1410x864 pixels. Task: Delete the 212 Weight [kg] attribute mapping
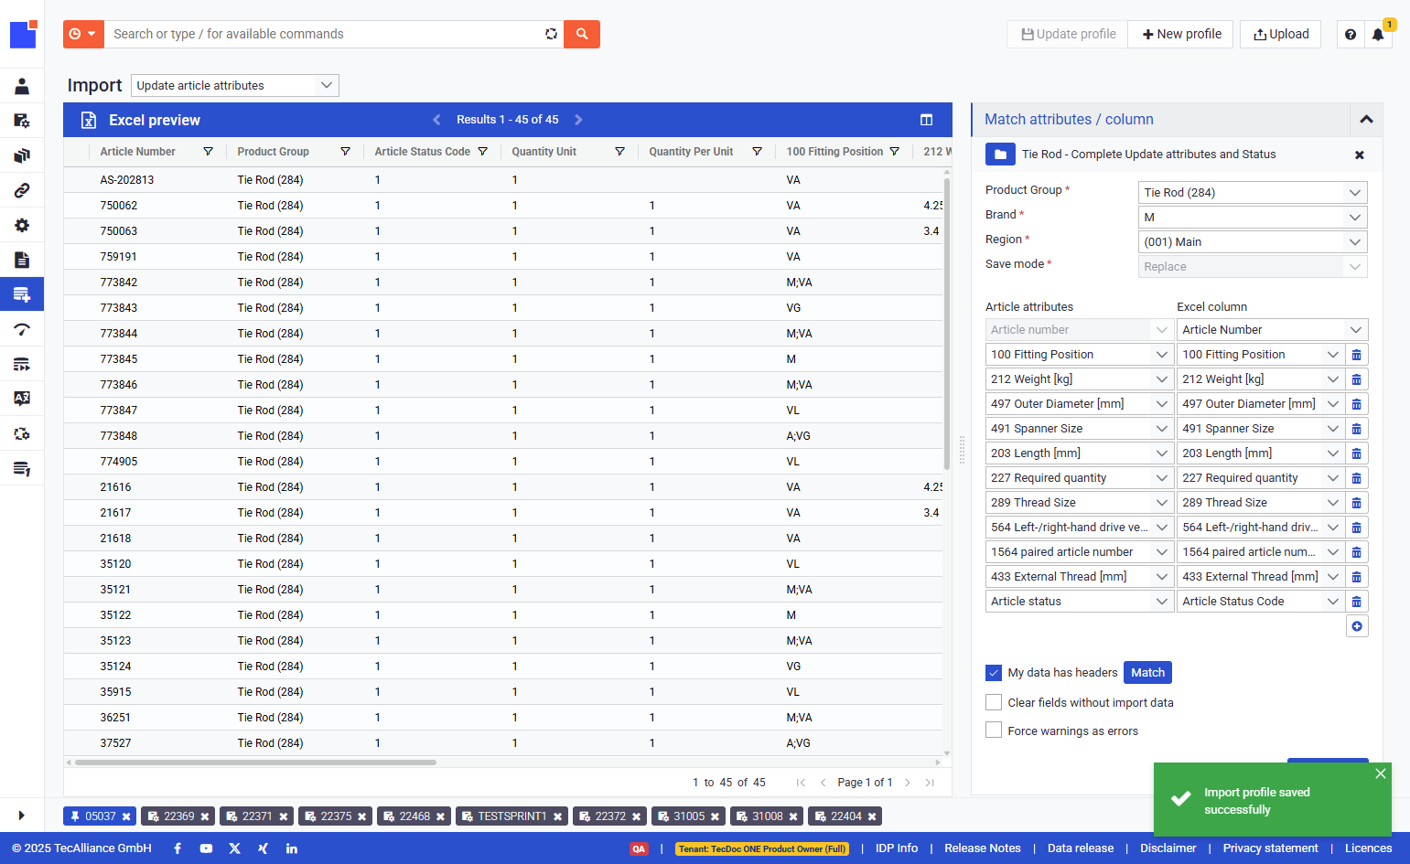pyautogui.click(x=1357, y=379)
